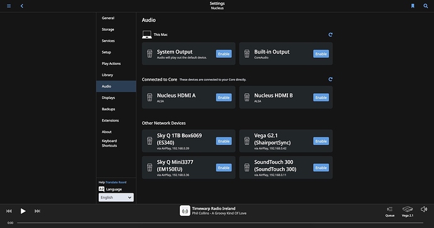Click Timewarp Radio Ireland station title
434x228 pixels.
(x=214, y=208)
